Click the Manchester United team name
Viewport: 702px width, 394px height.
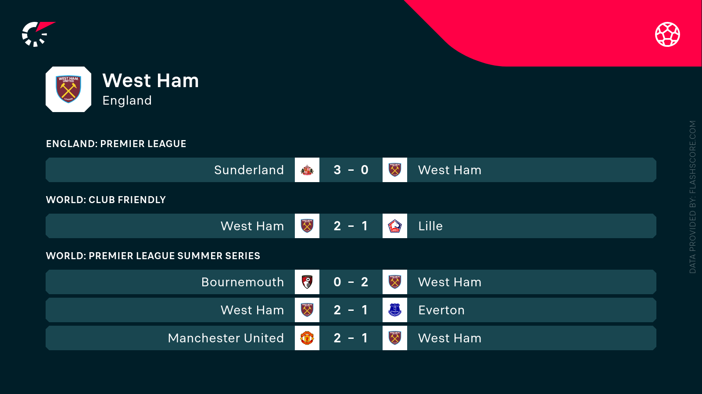coord(226,338)
